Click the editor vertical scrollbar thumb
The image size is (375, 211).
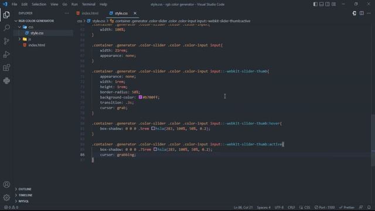click(x=373, y=140)
